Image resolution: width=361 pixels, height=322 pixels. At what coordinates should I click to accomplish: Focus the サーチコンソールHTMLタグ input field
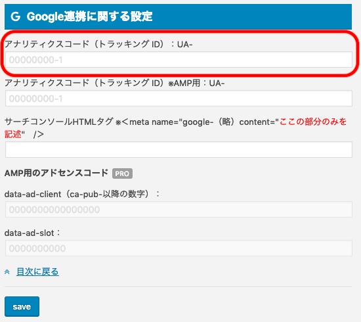179,150
